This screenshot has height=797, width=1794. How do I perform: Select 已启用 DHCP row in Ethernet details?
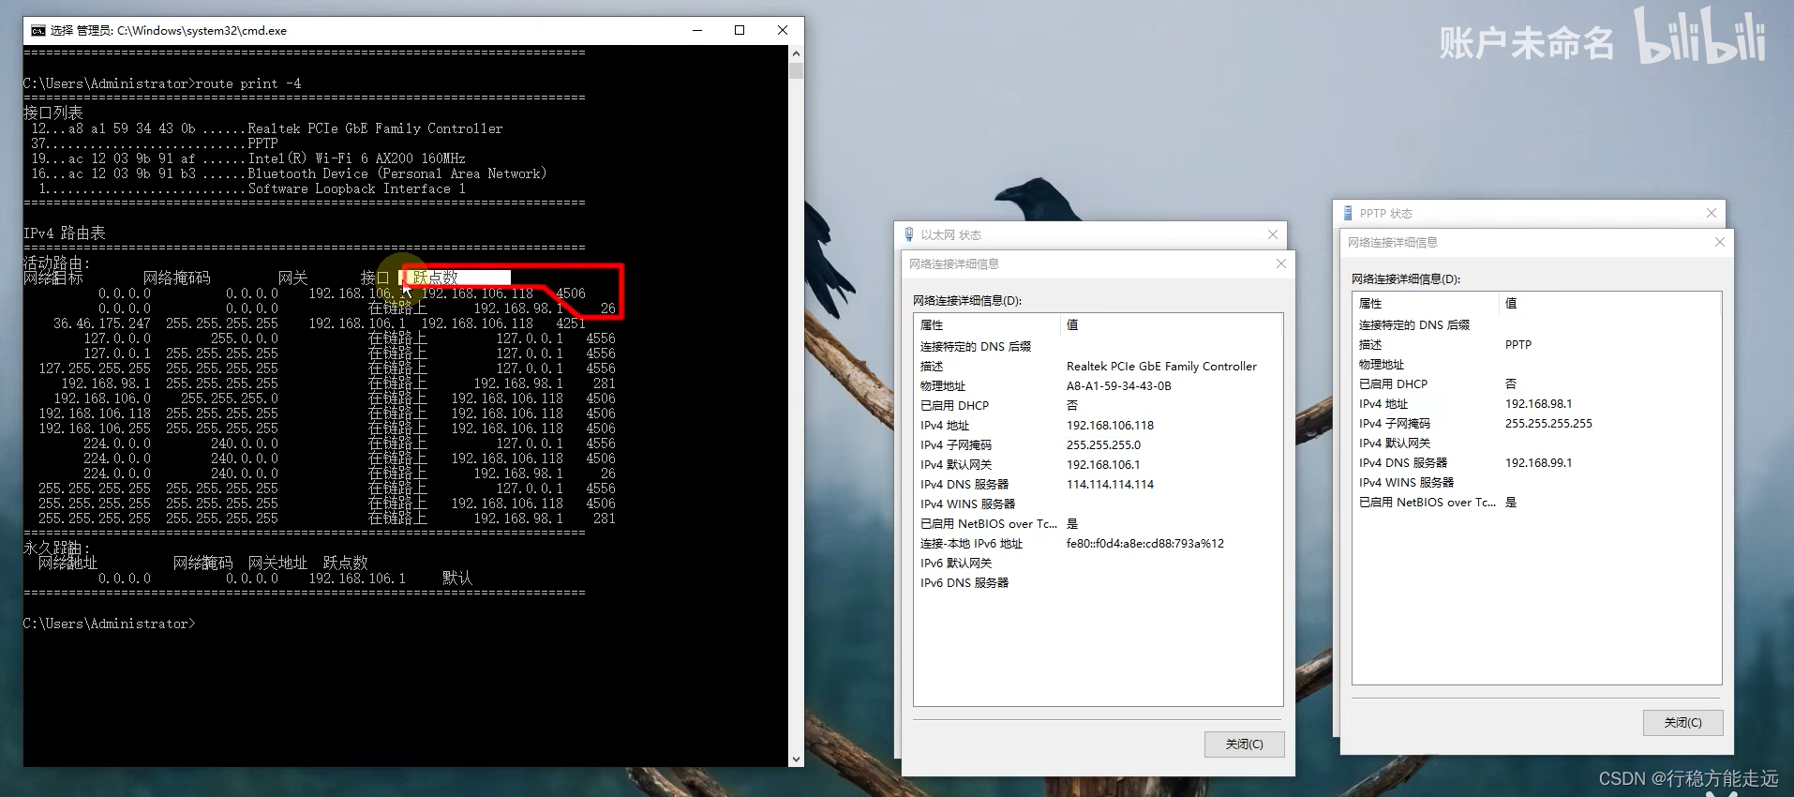point(1098,406)
